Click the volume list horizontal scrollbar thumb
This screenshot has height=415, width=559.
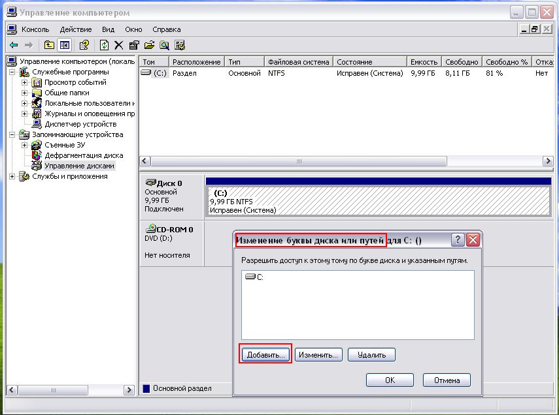pyautogui.click(x=299, y=161)
